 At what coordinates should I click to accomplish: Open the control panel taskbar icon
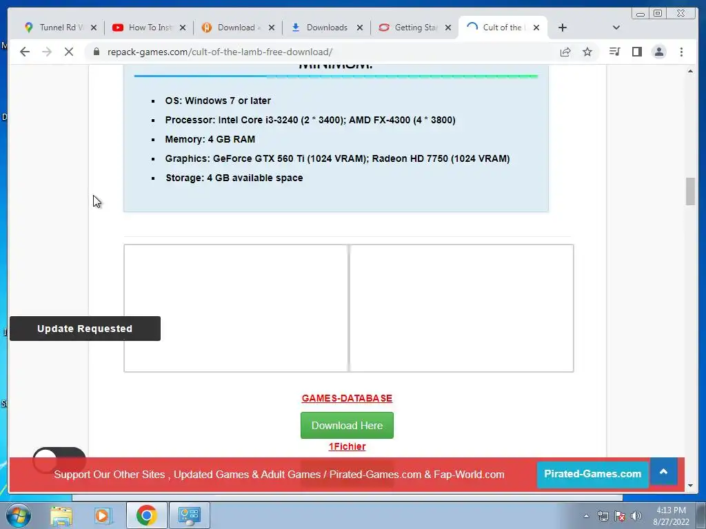pos(189,515)
